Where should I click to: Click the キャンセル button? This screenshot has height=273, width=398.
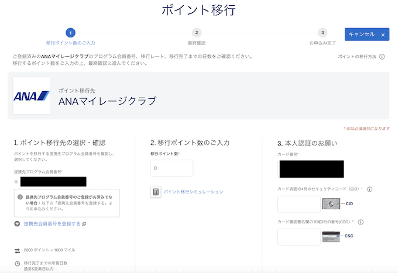tap(367, 34)
